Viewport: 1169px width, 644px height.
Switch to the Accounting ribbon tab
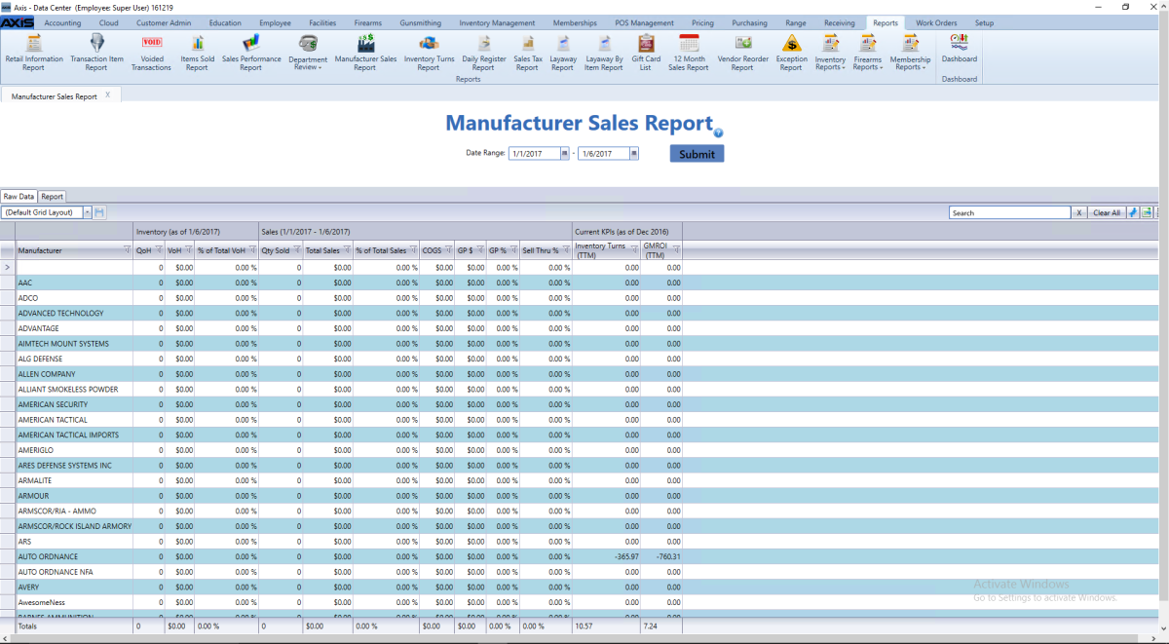point(63,22)
